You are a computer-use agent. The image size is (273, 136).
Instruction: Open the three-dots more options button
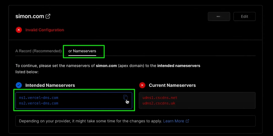(219, 16)
